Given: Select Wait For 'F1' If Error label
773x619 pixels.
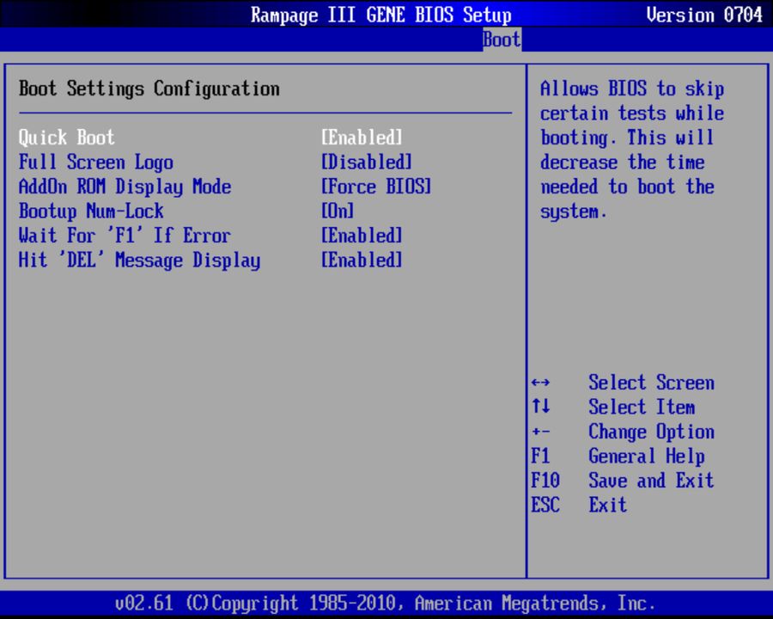Looking at the screenshot, I should (125, 236).
